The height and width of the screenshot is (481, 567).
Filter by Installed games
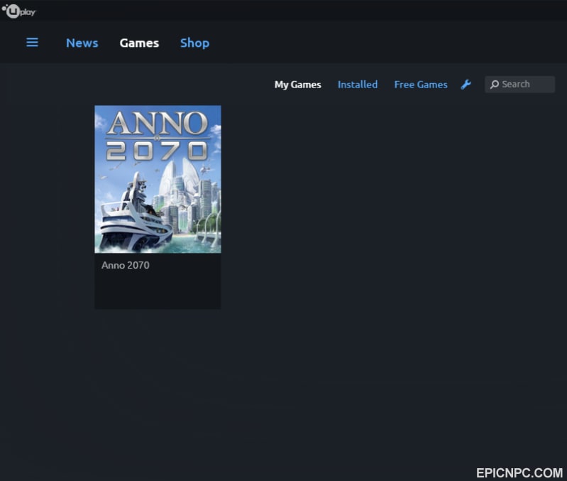click(357, 85)
